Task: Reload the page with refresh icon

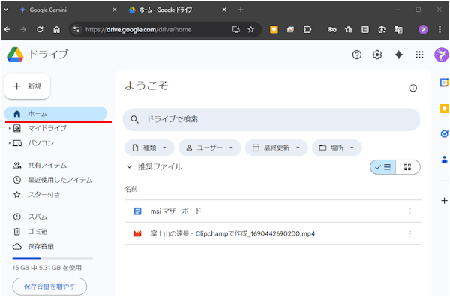Action: click(40, 29)
